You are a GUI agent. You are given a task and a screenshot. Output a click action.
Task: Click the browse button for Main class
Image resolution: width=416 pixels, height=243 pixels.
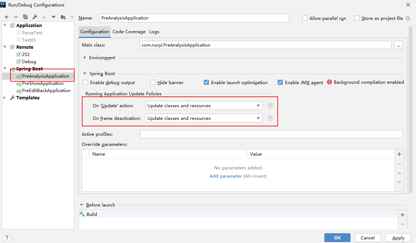pos(399,45)
